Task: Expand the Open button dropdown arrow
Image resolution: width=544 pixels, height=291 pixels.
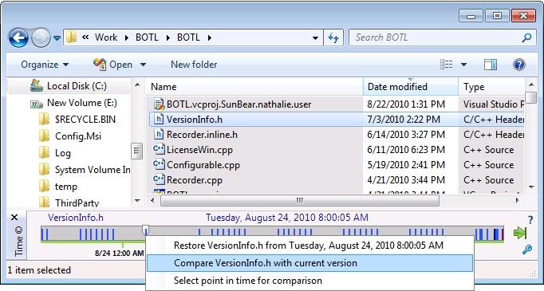Action: click(x=143, y=65)
